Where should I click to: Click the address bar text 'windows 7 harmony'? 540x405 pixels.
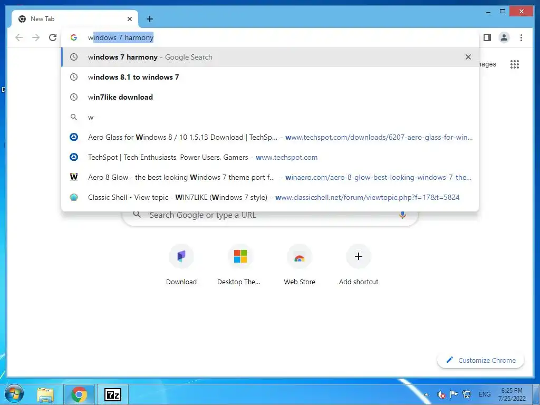click(x=121, y=37)
